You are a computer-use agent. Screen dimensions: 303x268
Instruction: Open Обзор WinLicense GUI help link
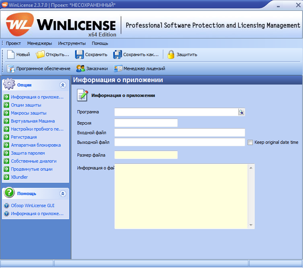33,206
